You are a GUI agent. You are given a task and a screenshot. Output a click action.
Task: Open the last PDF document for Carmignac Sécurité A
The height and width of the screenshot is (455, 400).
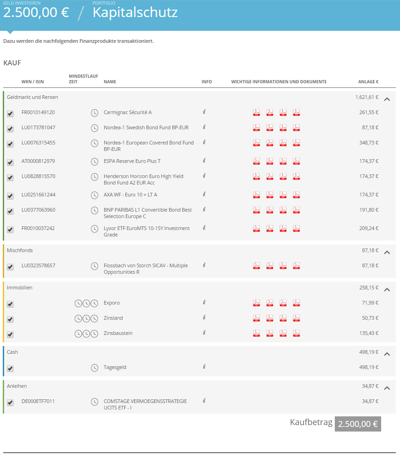tap(296, 113)
